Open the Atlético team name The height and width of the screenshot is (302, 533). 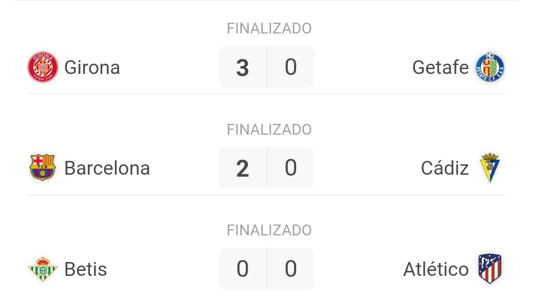436,269
